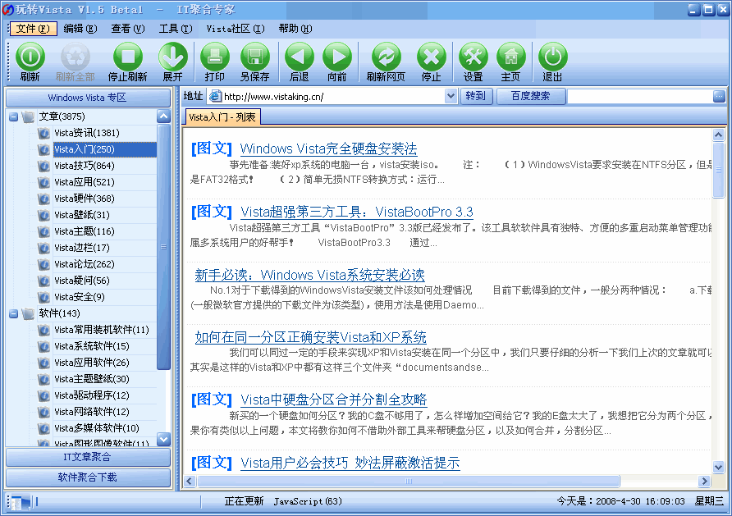Click the address URL input field

coord(333,97)
